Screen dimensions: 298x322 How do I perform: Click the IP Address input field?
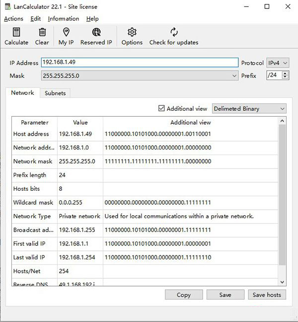coord(140,63)
